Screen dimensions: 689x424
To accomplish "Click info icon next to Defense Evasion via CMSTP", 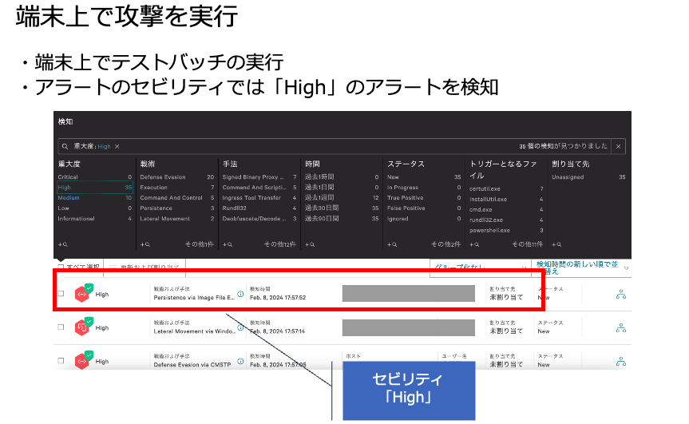I will tap(240, 361).
